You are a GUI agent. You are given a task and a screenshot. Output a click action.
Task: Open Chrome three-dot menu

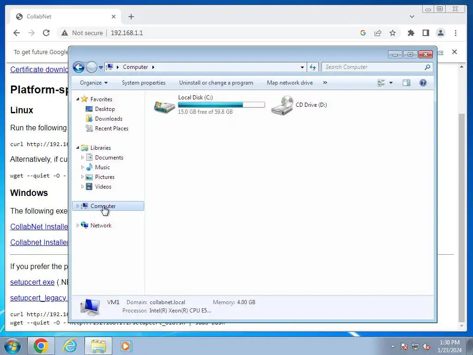(x=455, y=33)
